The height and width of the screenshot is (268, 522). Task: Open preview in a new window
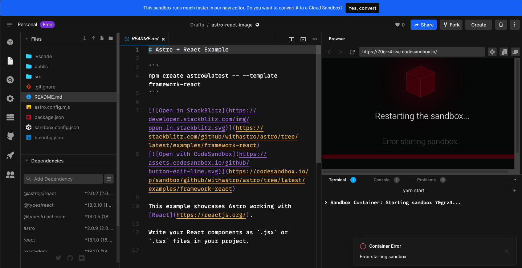coord(515,51)
